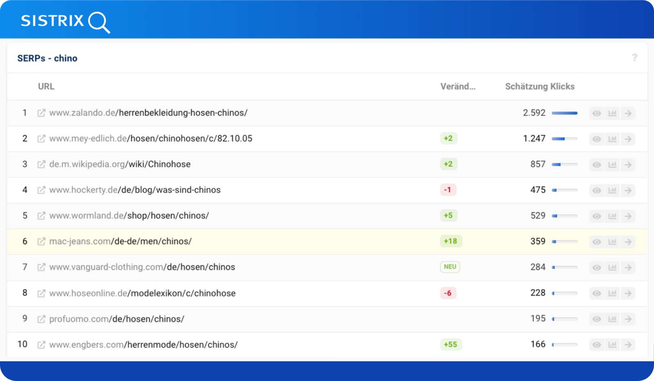Open external link icon for zalando.de row
Screen dimensions: 654x381
[41, 113]
